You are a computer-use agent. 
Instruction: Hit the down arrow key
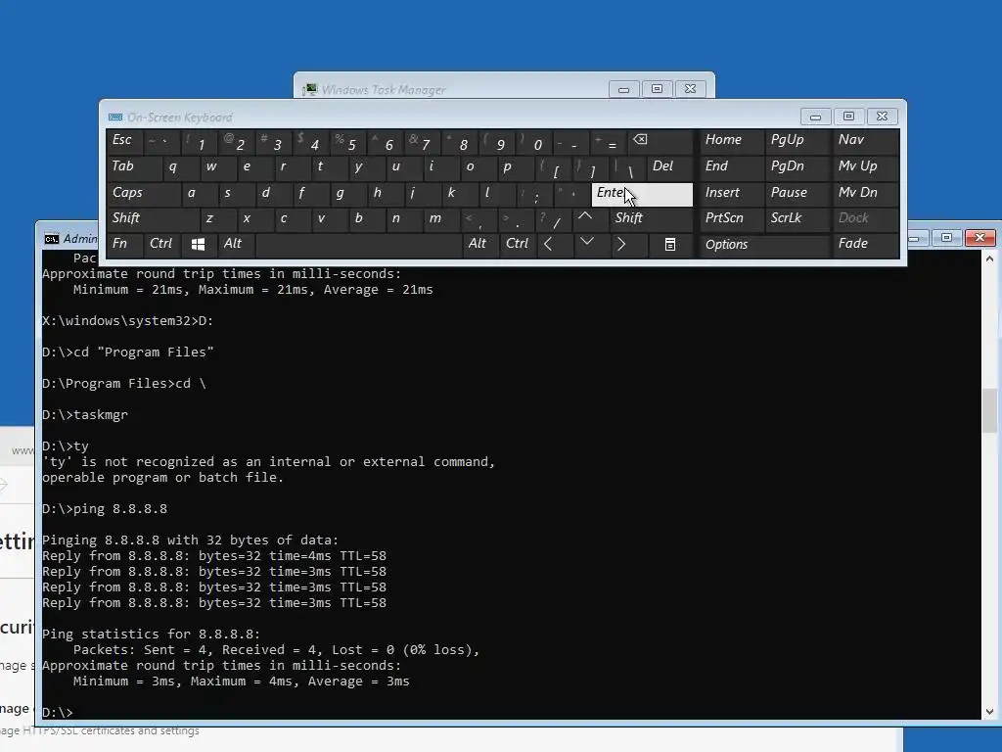[587, 243]
